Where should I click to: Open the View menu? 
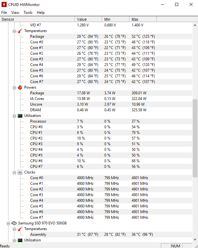pos(15,13)
